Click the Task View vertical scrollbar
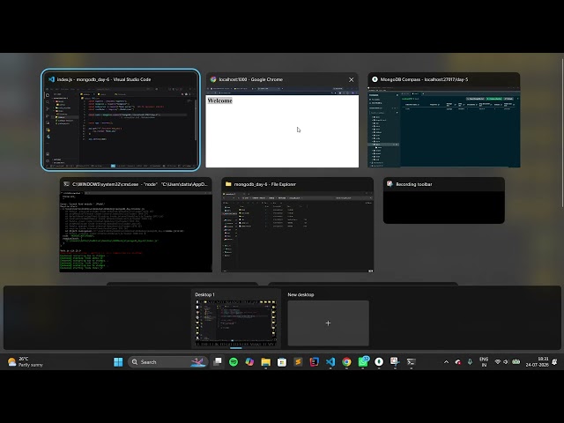564x423 pixels. click(x=562, y=133)
